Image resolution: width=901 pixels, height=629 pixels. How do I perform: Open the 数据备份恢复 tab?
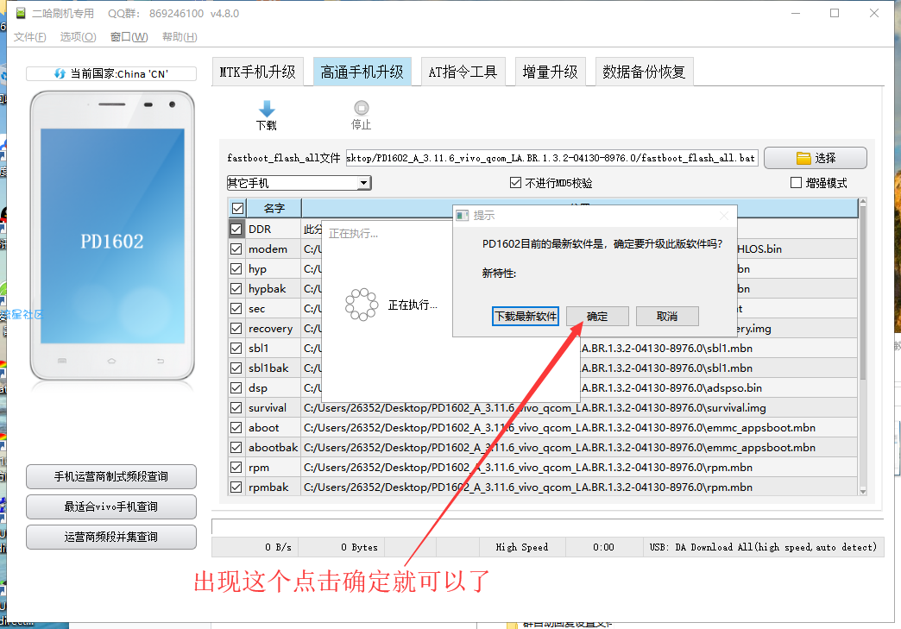[644, 72]
